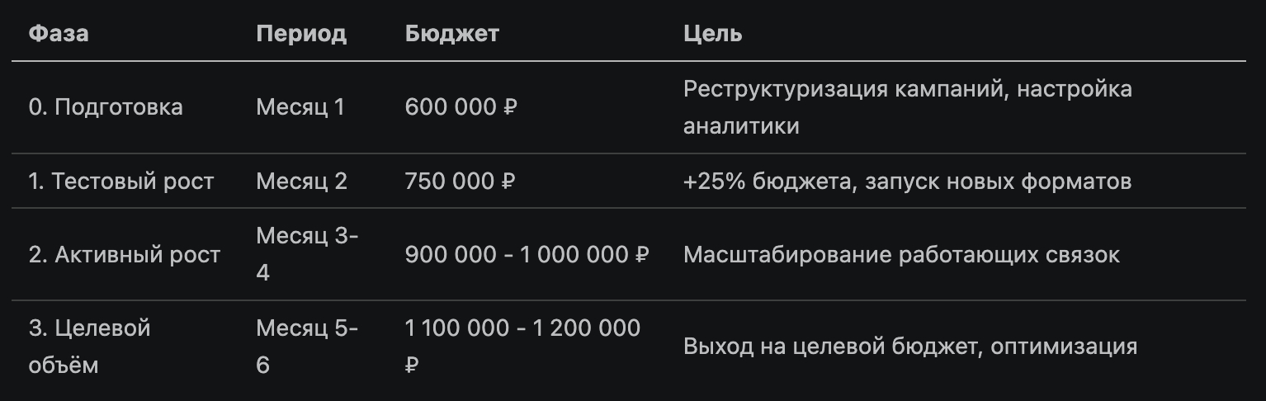Click the 750 000 ₽ budget cell
This screenshot has height=401, width=1266.
click(461, 182)
